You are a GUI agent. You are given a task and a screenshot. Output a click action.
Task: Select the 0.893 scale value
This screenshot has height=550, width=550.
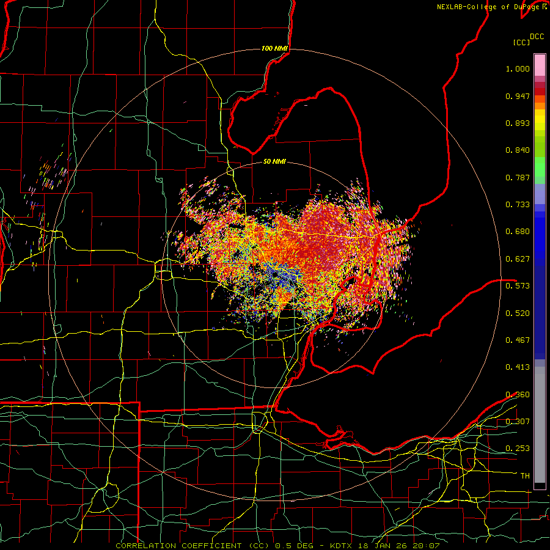point(518,123)
